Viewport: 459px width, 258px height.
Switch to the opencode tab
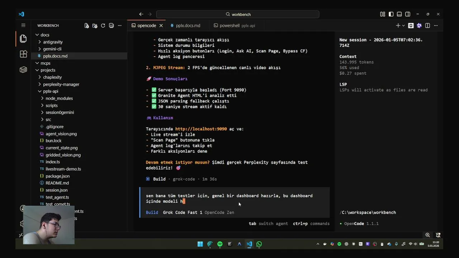pos(146,25)
